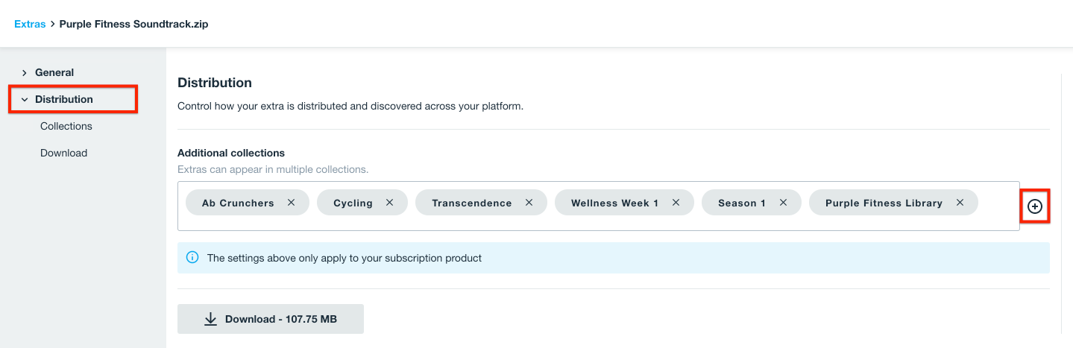Remove the Transcendence collection tag

pos(529,203)
